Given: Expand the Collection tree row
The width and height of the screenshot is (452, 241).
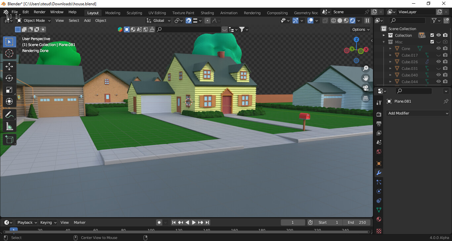Looking at the screenshot, I should [384, 35].
